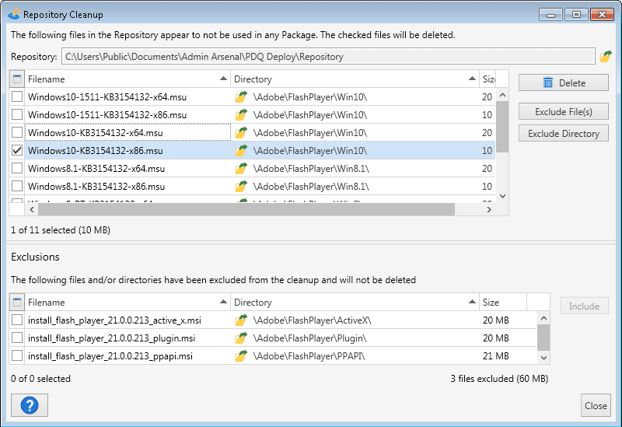
Task: Select install_flash_player_21.0.0.213_plugin.msi filename
Action: (x=111, y=338)
